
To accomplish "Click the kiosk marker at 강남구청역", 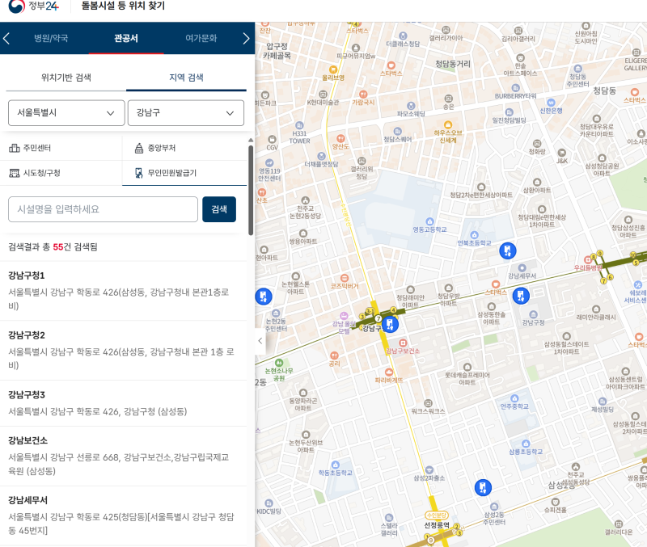I will [390, 324].
